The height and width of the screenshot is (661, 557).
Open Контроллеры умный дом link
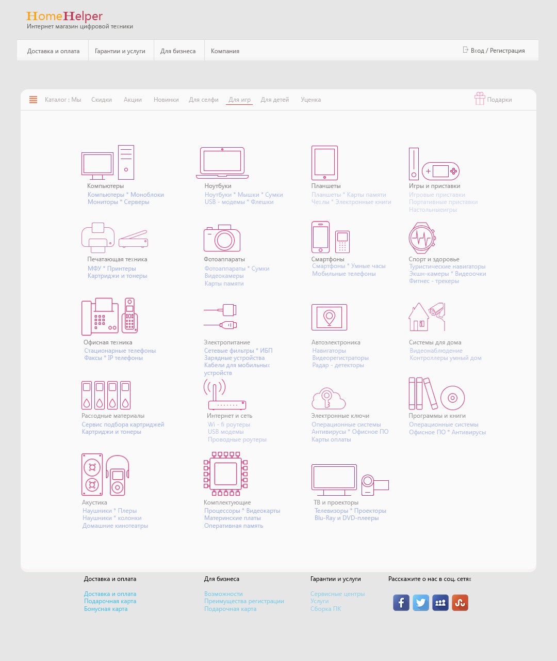[x=446, y=358]
